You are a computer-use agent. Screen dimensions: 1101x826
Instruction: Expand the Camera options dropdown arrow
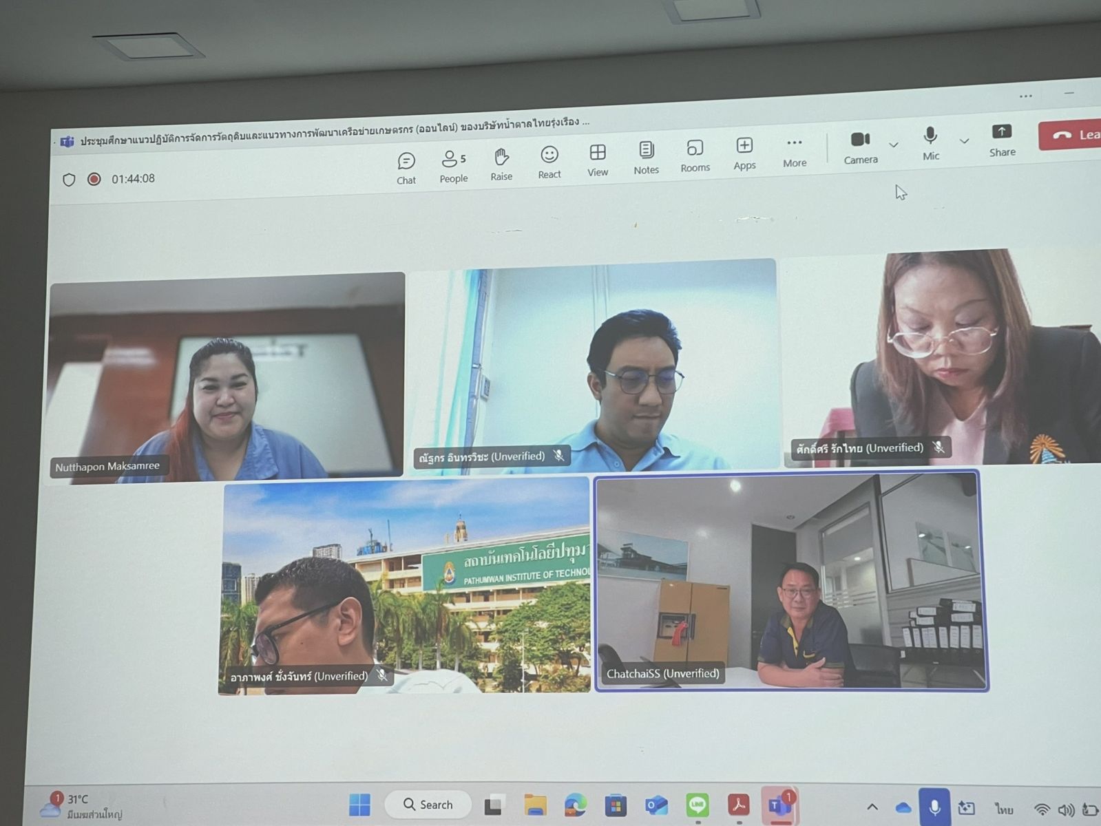coord(894,145)
